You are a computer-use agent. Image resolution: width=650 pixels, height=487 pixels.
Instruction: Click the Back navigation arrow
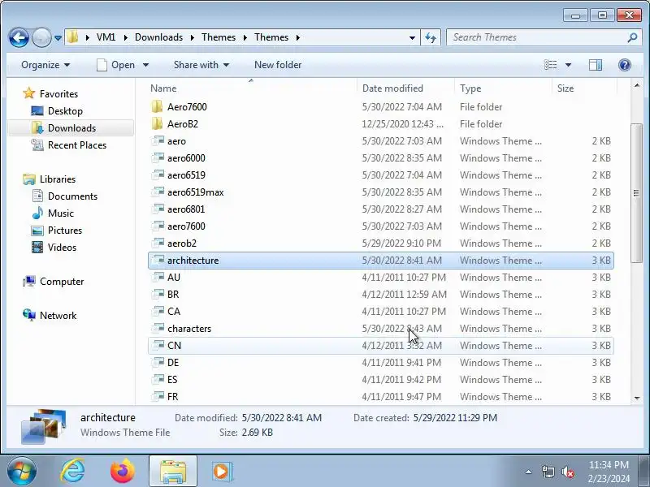19,37
